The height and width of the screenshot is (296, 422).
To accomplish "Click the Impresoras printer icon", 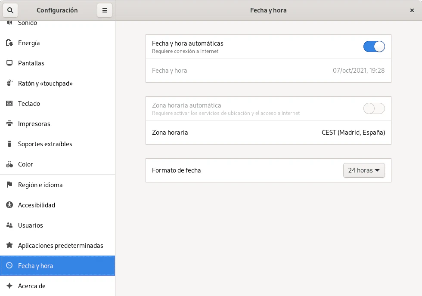I will click(x=9, y=124).
